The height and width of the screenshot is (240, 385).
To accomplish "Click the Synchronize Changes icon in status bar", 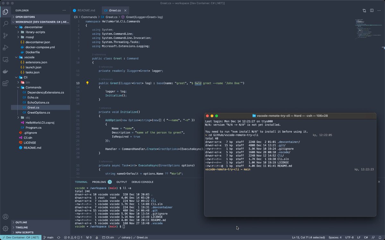I will 58,237.
